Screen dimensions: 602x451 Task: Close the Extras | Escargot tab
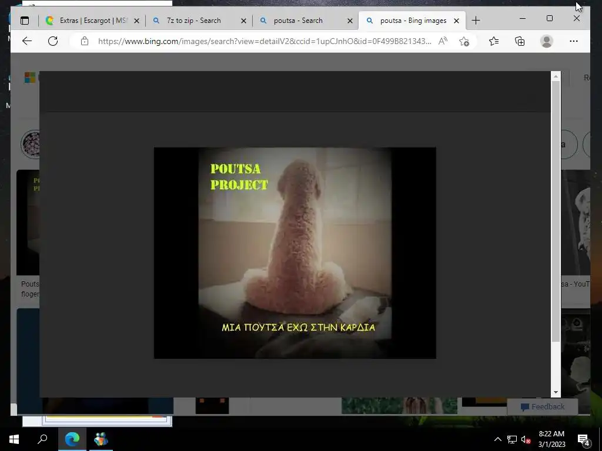(x=136, y=21)
